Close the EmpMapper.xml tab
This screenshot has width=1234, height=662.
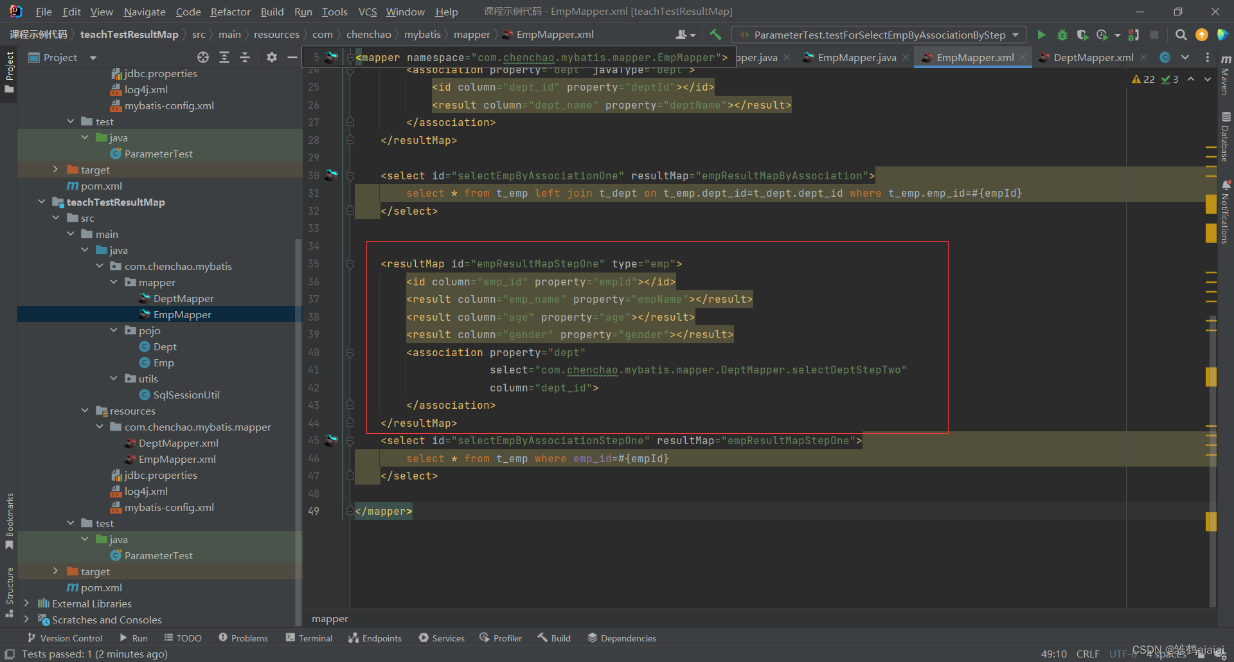1023,58
